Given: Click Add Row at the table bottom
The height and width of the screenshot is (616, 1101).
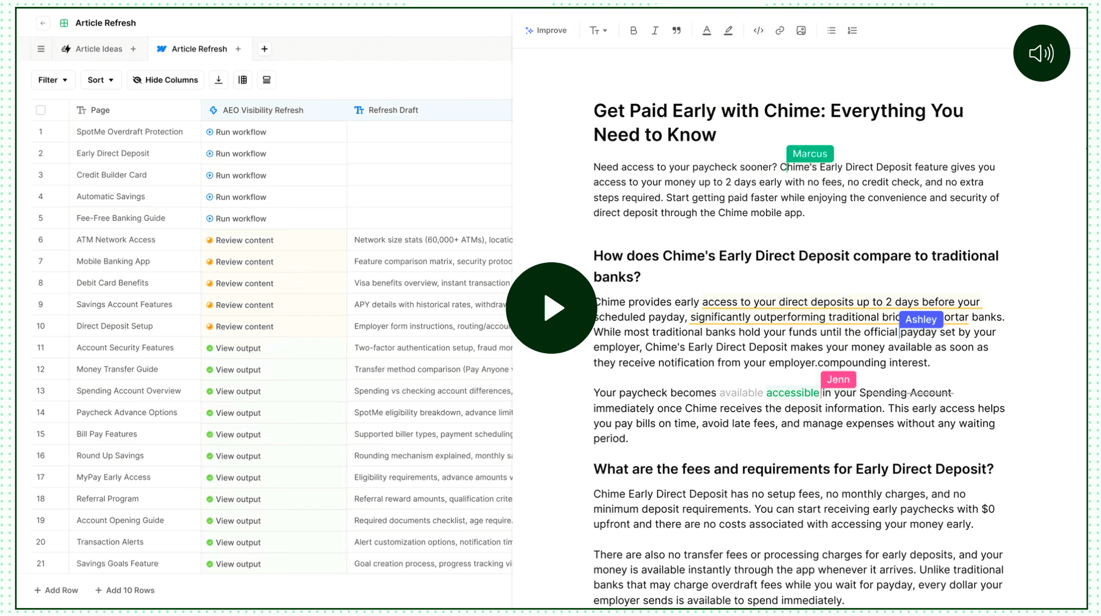Looking at the screenshot, I should coord(56,590).
